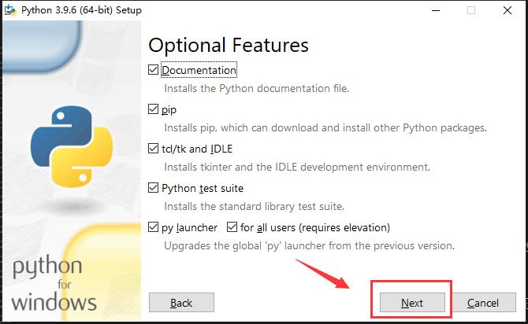Click the 'Upgrades the global py launcher' text
Image resolution: width=528 pixels, height=324 pixels.
point(309,245)
